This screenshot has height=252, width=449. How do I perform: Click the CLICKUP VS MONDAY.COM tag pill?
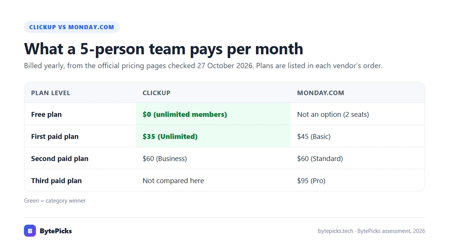tap(72, 27)
